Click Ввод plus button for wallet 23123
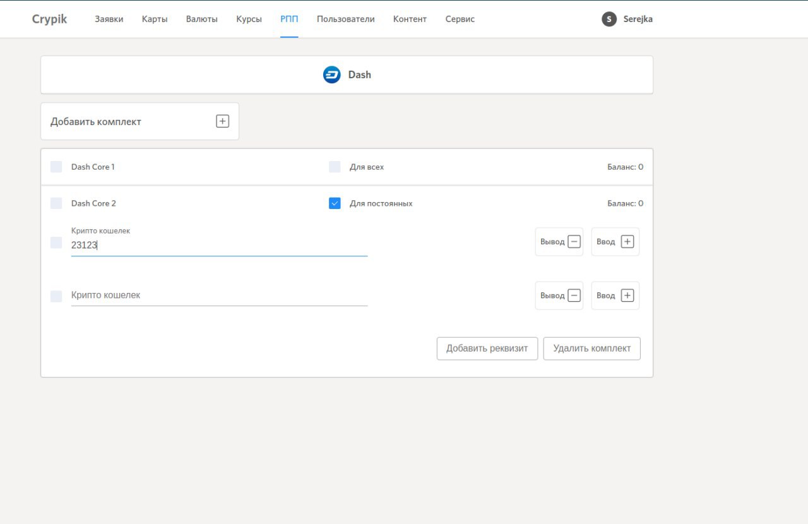This screenshot has height=524, width=808. point(615,242)
